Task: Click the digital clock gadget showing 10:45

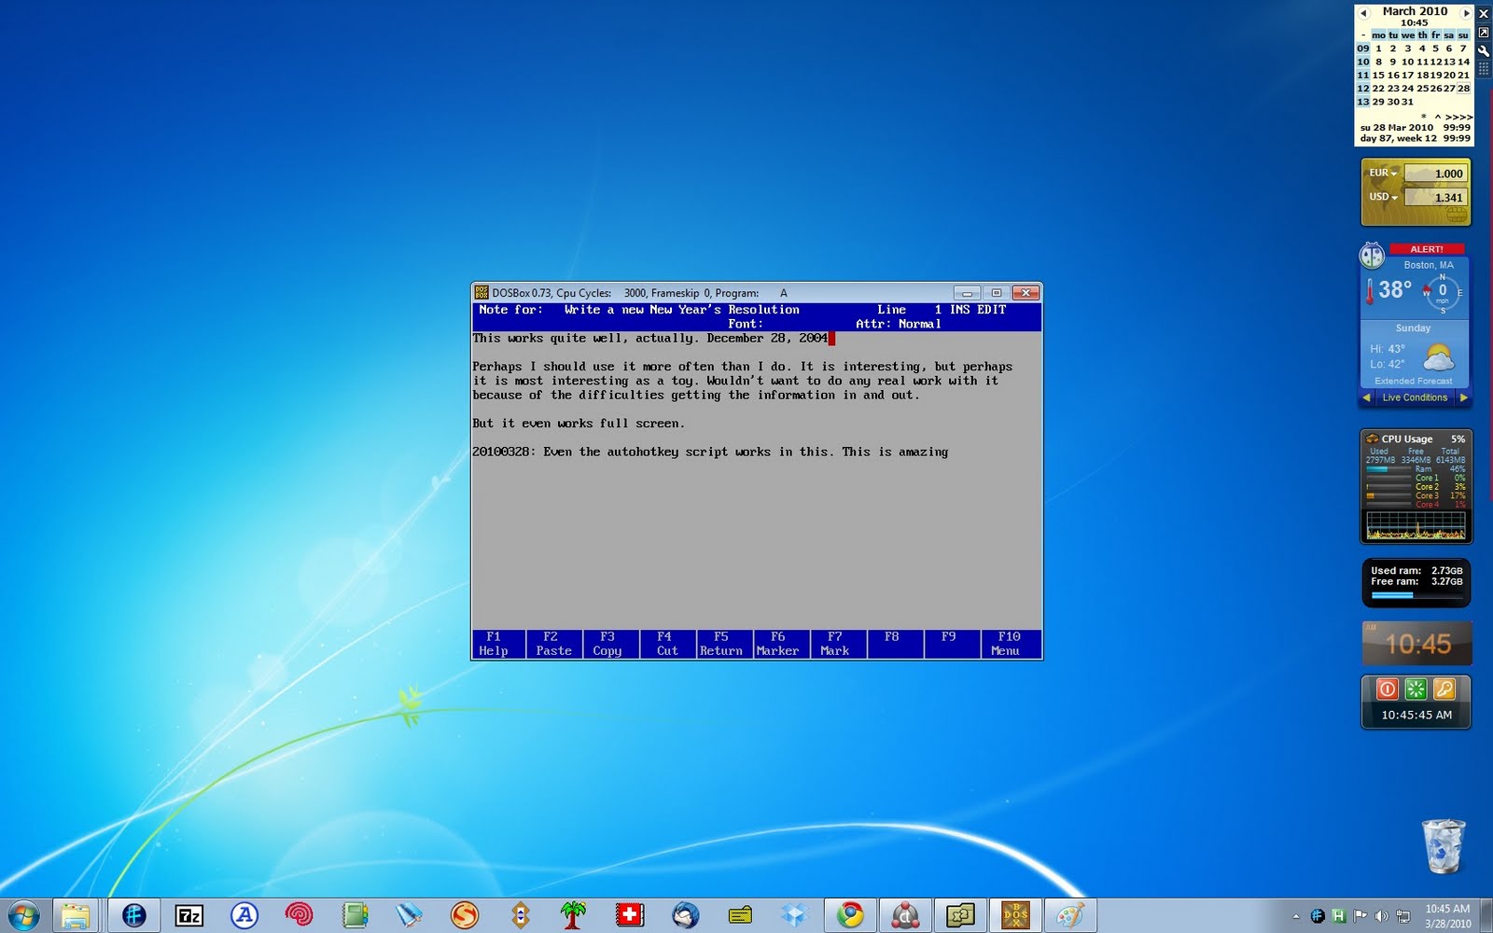Action: 1416,644
